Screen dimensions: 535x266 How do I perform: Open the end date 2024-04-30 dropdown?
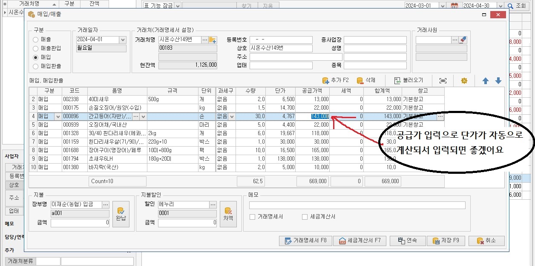click(x=500, y=6)
